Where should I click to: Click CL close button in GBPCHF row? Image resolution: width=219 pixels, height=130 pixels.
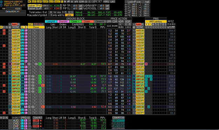(x=33, y=82)
